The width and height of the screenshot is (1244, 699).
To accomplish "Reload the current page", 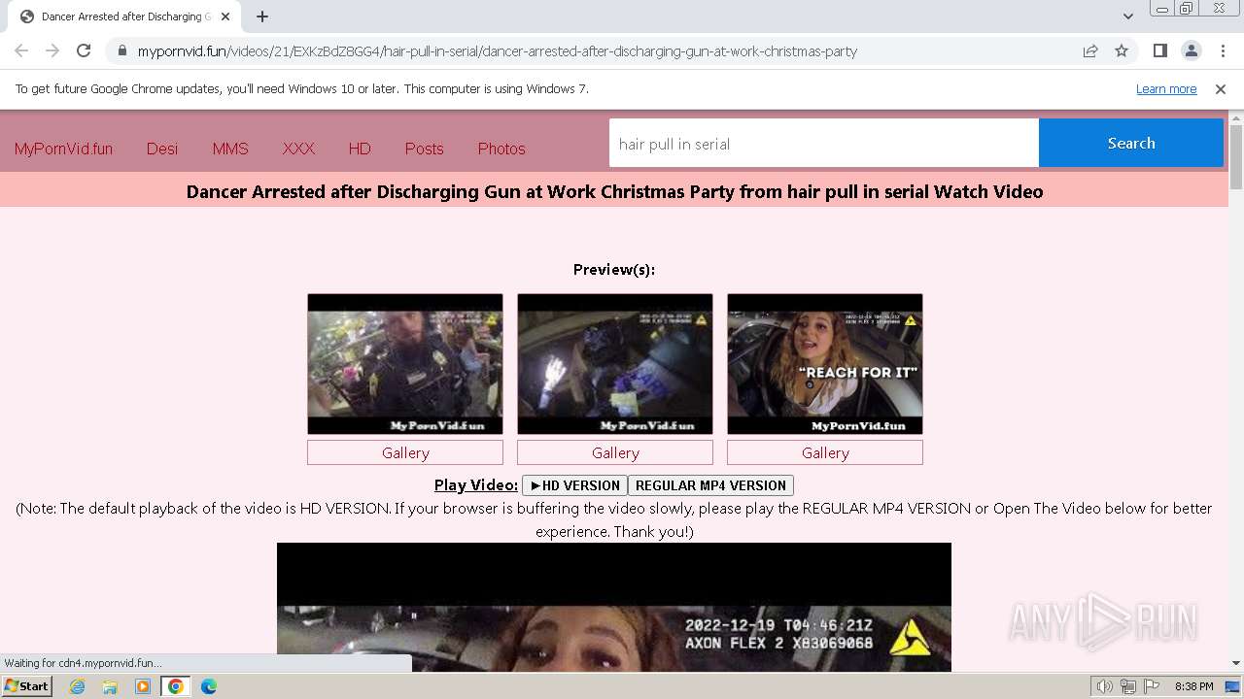I will pos(84,50).
